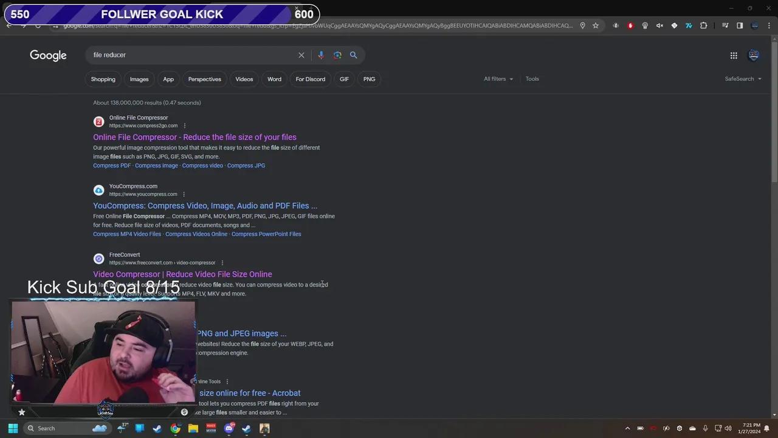Show hidden system tray icons
Screen dimensions: 778x438
(627, 428)
